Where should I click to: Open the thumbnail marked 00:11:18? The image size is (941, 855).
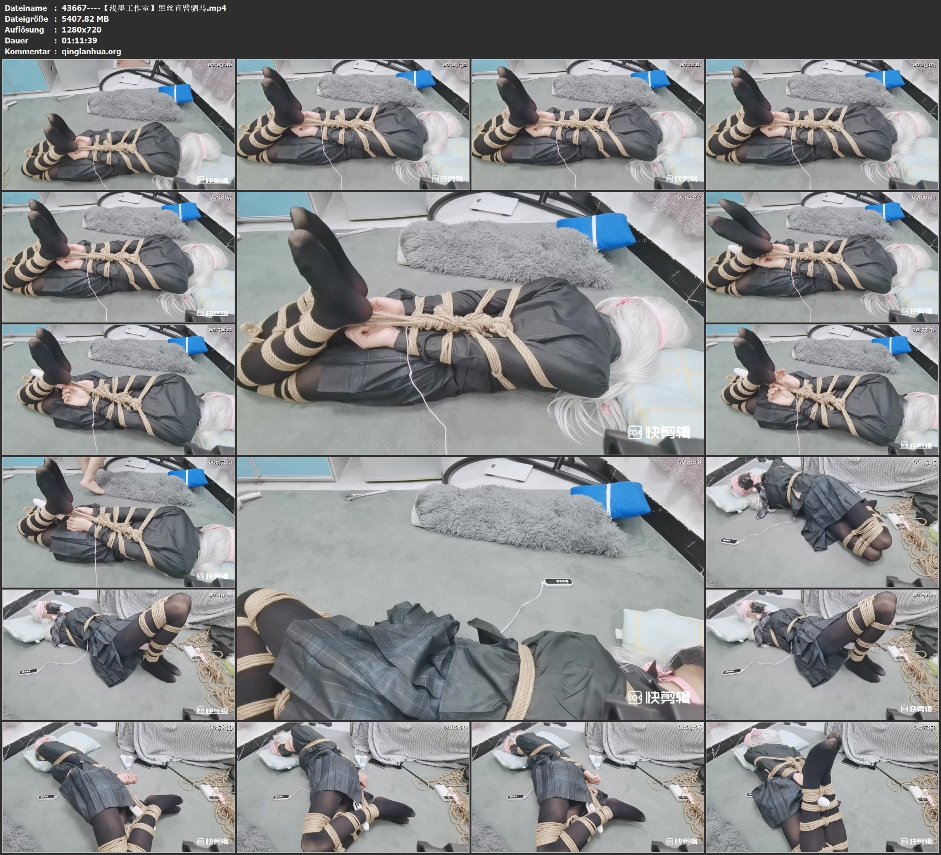(x=587, y=124)
